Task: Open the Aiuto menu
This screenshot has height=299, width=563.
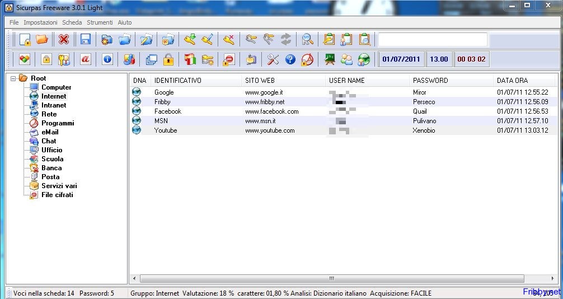Action: (x=125, y=22)
